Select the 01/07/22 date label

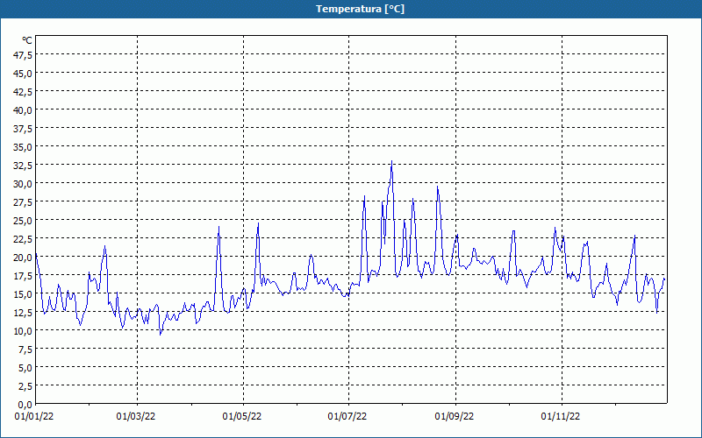pyautogui.click(x=347, y=417)
